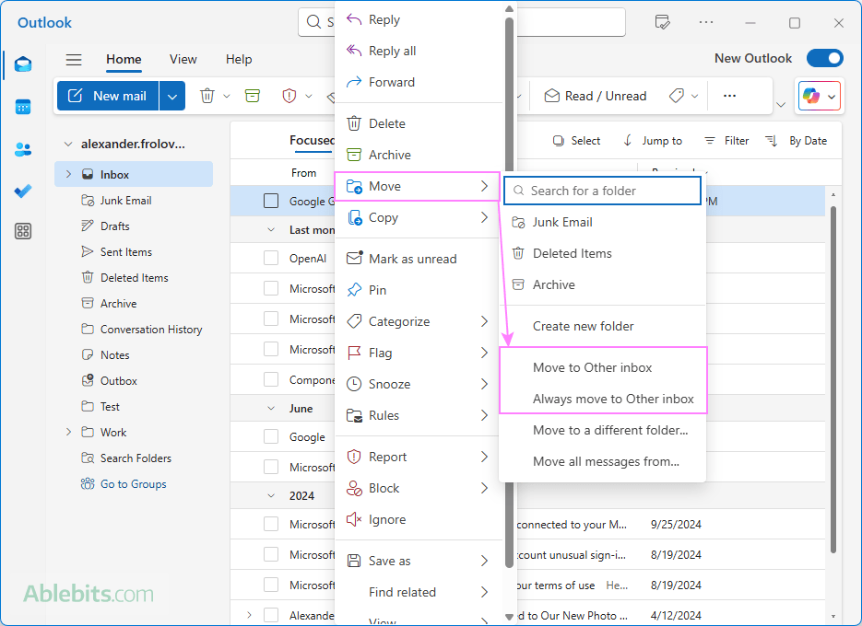This screenshot has height=626, width=862.
Task: Open the New mail dropdown arrow
Action: [172, 96]
